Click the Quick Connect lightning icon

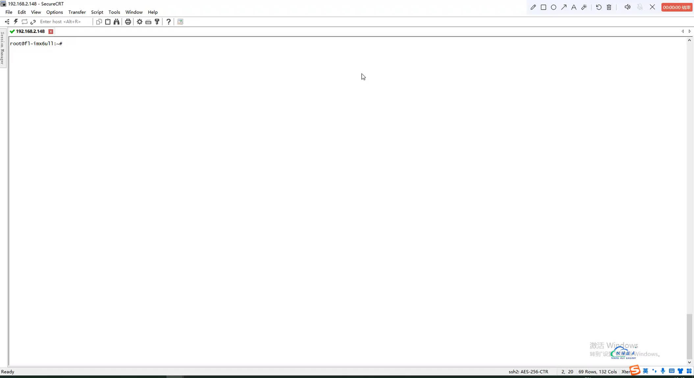[15, 22]
